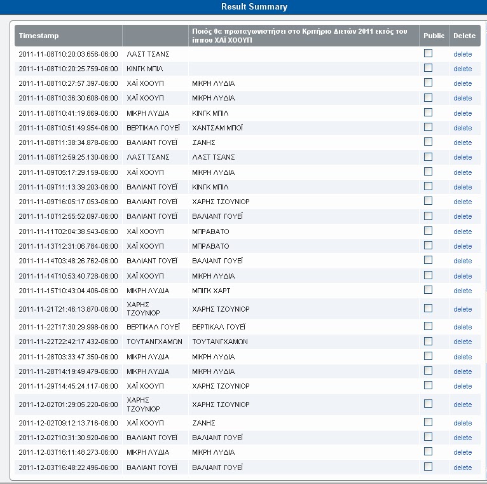Delete the 2011-11-08T10:36:30.608 response
487x484 pixels.
coord(462,98)
